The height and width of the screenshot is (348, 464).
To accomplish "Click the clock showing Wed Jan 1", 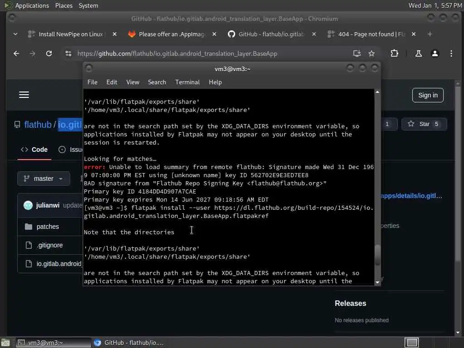I will [x=435, y=5].
